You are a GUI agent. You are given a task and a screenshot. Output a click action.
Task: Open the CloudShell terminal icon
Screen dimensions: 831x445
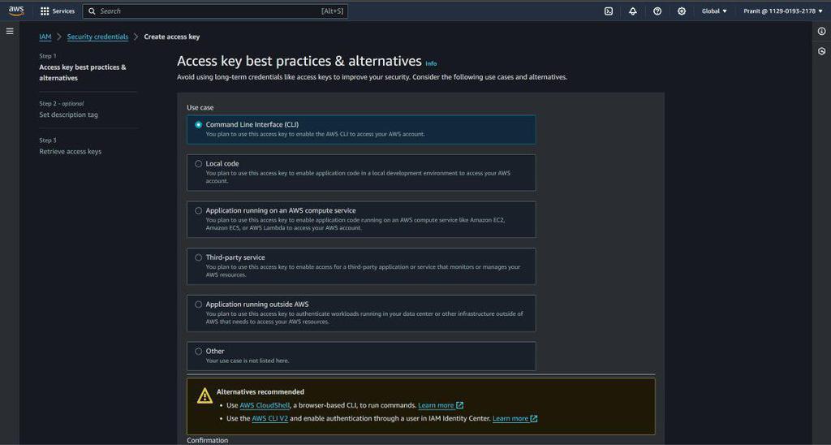[609, 11]
